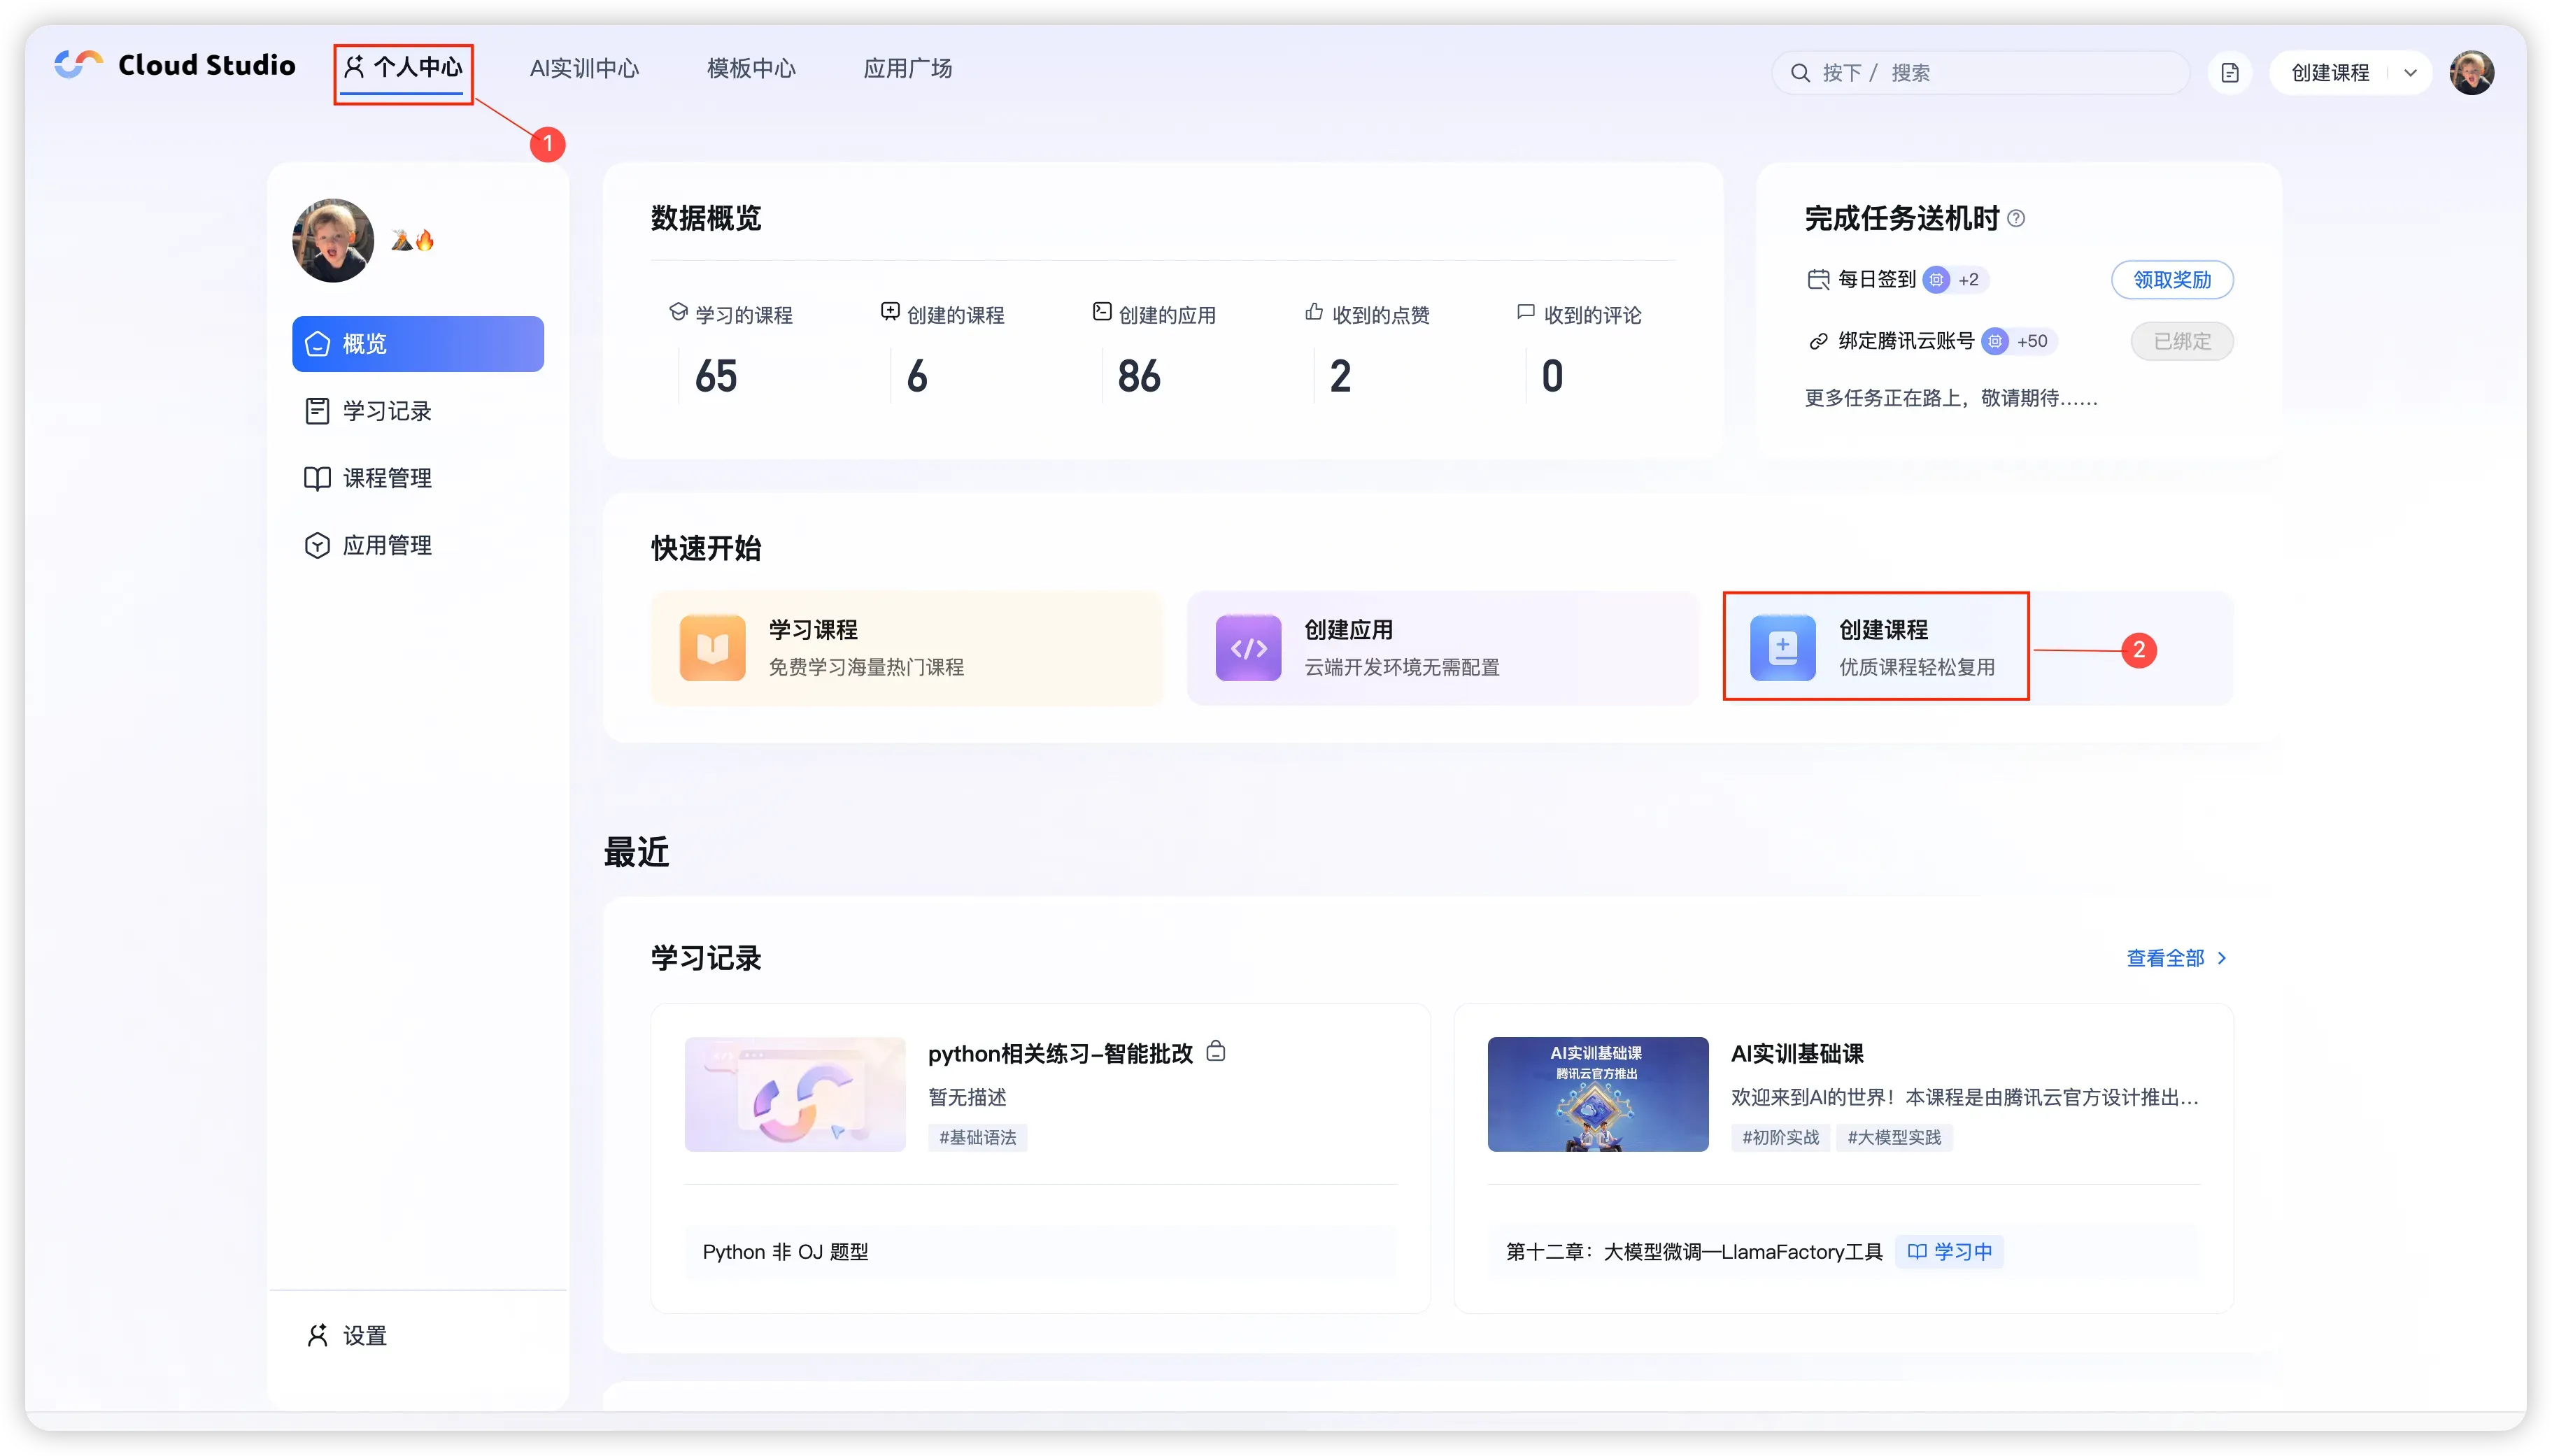Click the chevron next to 查看全部

(x=2222, y=958)
